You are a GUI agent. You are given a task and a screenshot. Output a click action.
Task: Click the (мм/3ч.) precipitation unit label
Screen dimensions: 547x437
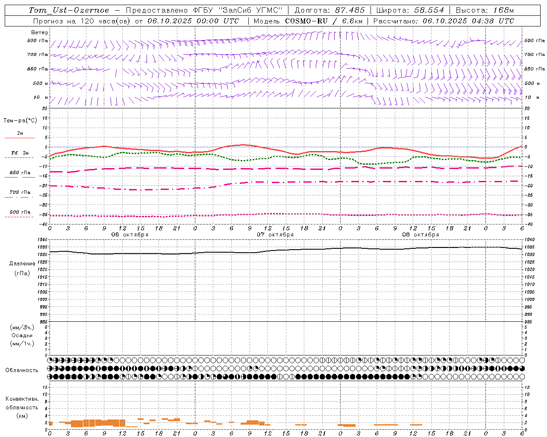[x=22, y=327]
